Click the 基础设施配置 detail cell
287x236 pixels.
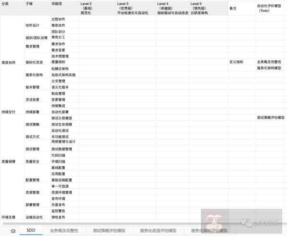(x=65, y=180)
